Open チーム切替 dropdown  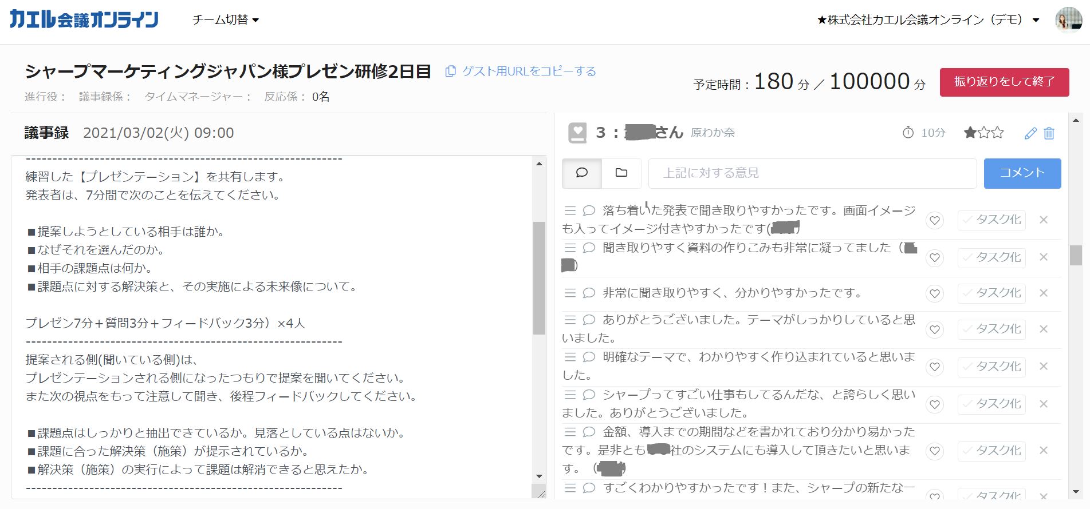(x=226, y=20)
